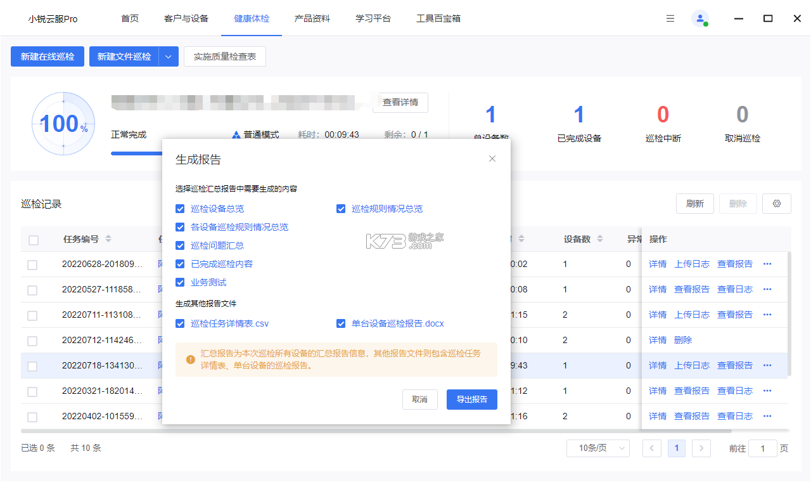Viewport: 811px width, 482px height.
Task: Click 查看日志 for task 20220321-182014
Action: tap(735, 391)
